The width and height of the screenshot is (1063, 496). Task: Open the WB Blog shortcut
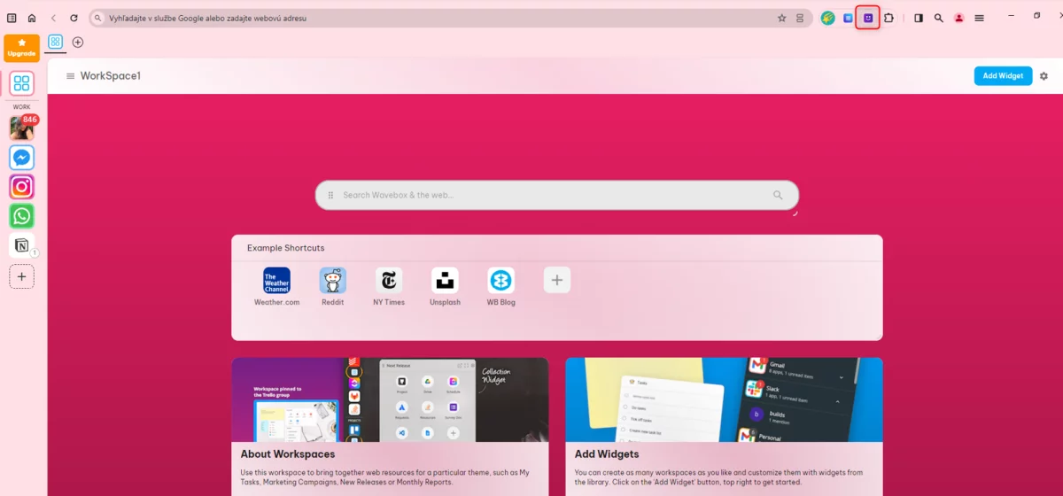(x=500, y=287)
